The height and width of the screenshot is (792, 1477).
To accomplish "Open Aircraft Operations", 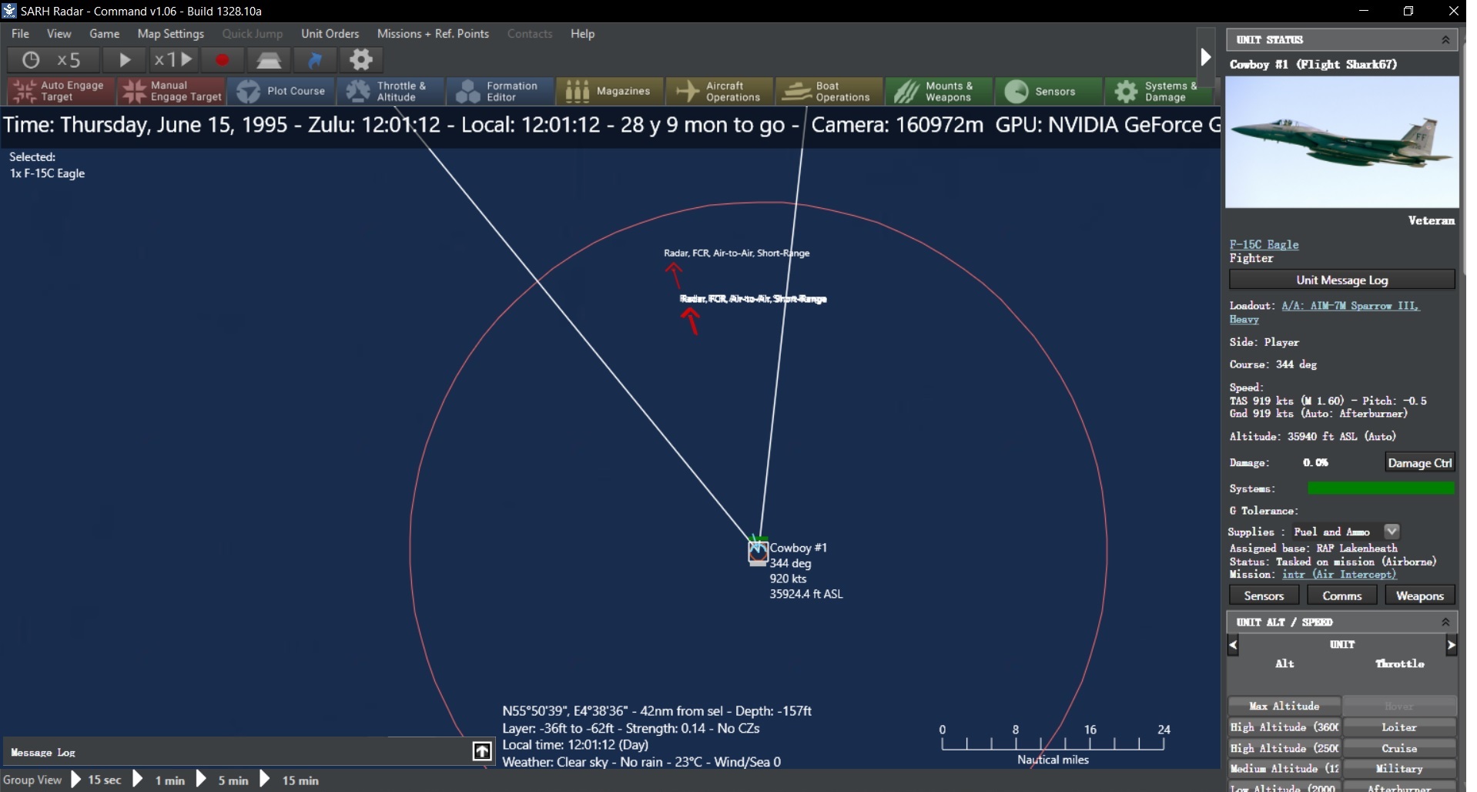I will pyautogui.click(x=719, y=91).
